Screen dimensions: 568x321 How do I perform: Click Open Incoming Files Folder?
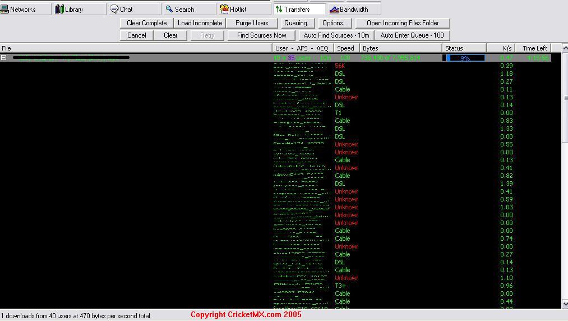(x=403, y=23)
